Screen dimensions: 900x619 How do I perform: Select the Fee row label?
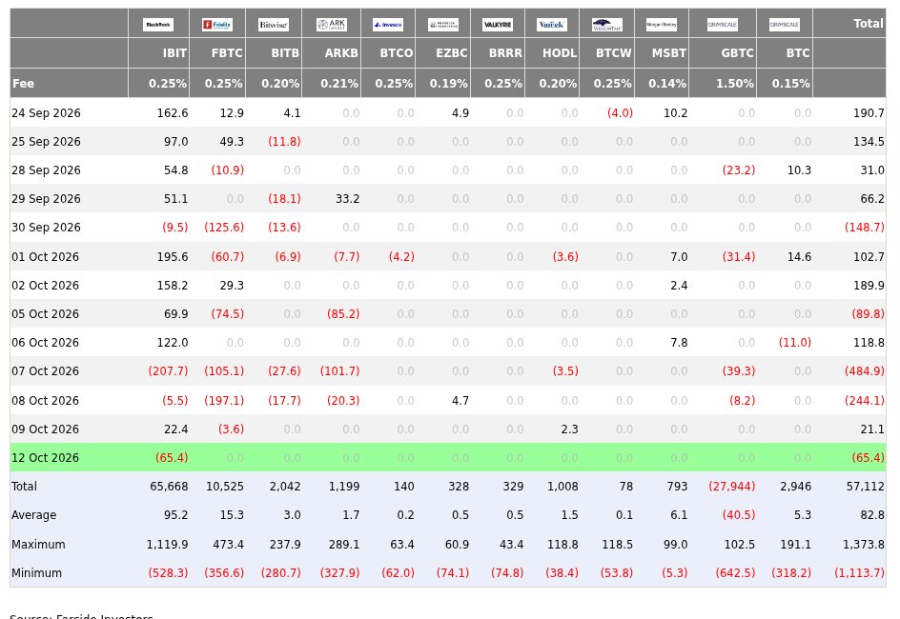(23, 84)
